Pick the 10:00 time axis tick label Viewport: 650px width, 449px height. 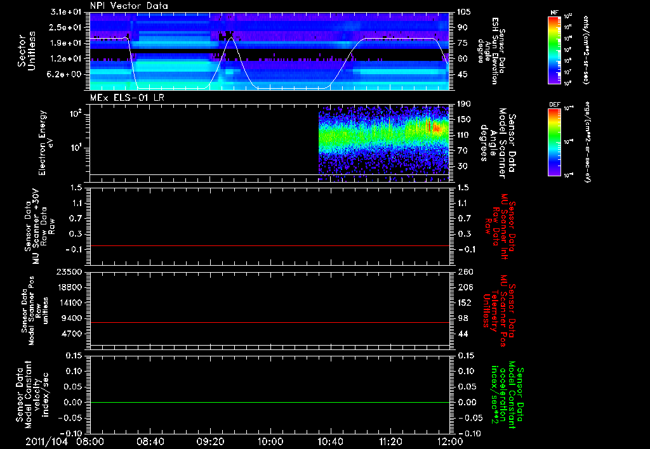coord(270,441)
